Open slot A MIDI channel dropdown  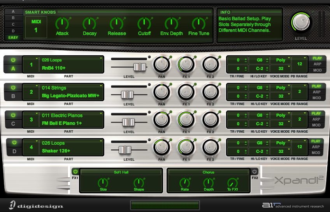click(31, 64)
